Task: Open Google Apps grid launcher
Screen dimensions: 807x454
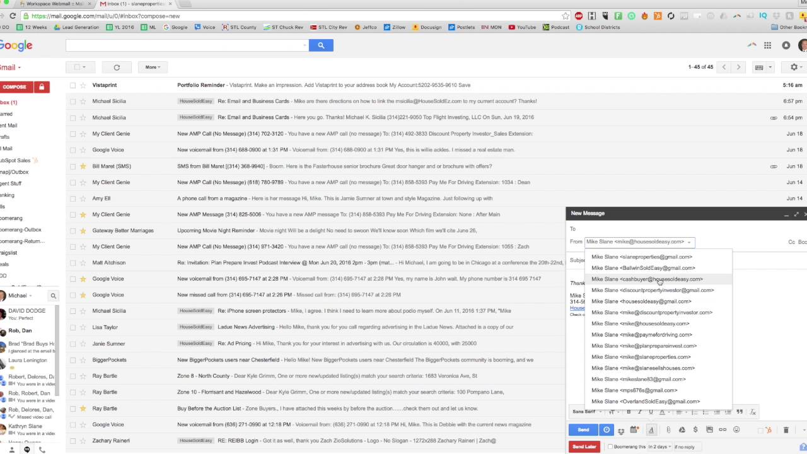Action: 767,45
